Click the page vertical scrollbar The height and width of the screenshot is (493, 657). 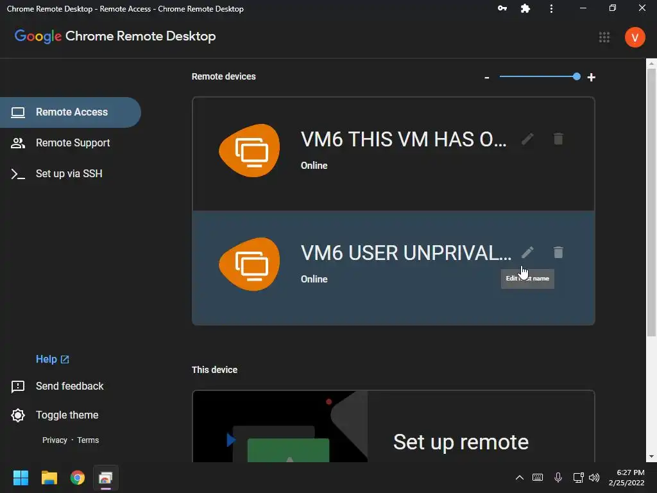tap(651, 202)
